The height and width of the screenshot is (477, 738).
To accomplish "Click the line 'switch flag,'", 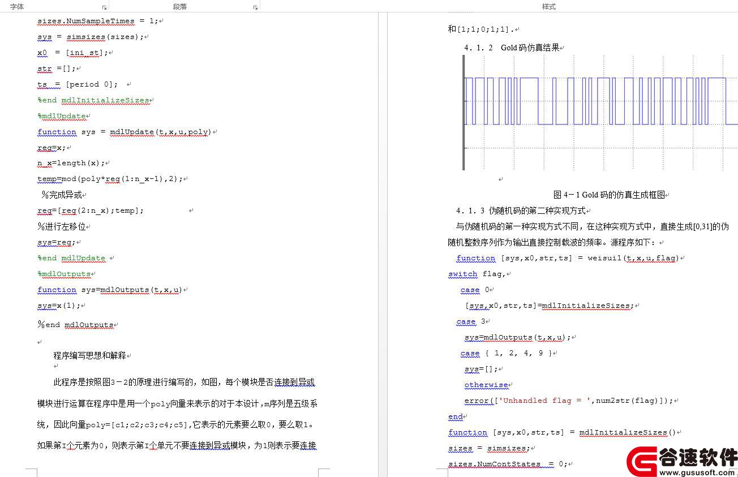I will (477, 274).
